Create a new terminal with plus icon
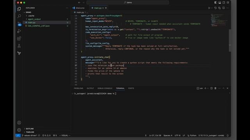 tap(205, 88)
